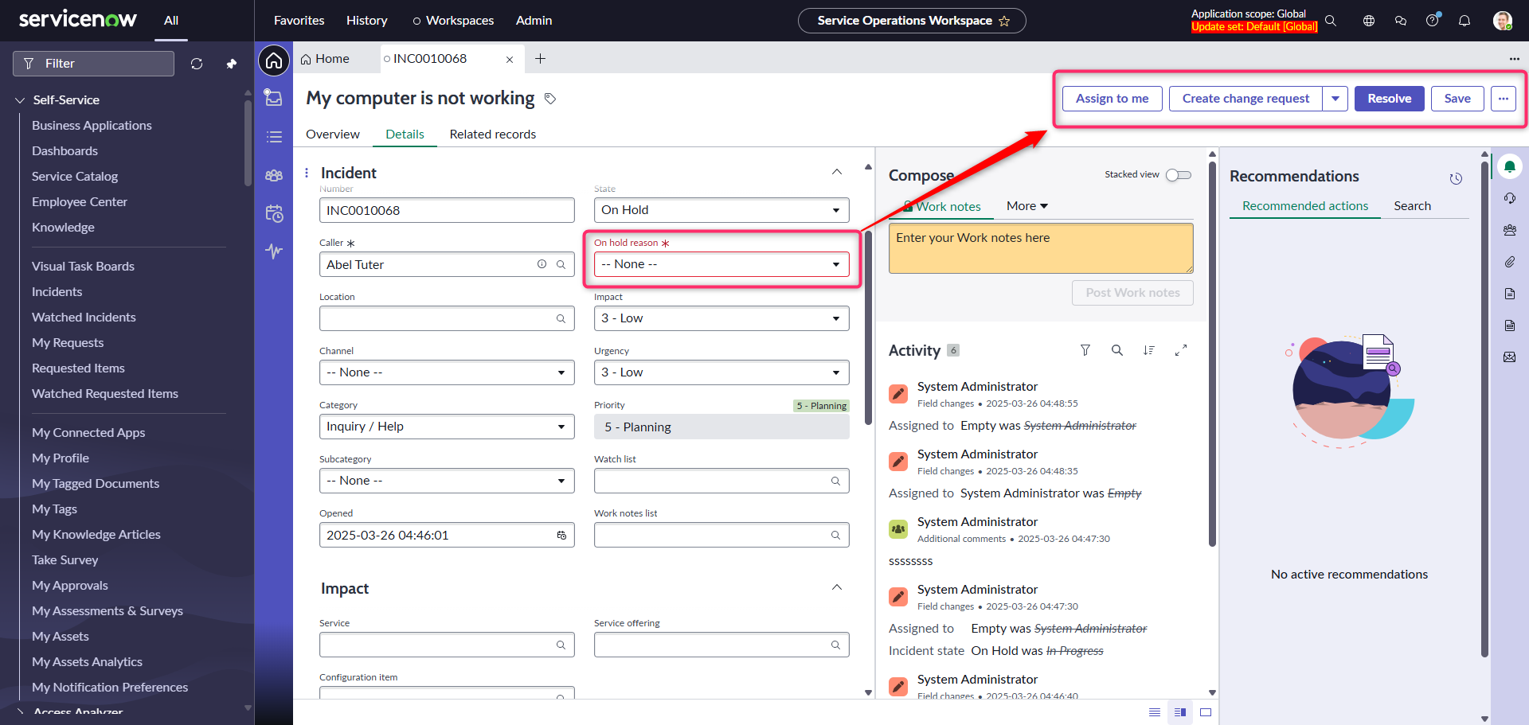Open the global search magnifier icon
Screen dimensions: 1529x725
coord(1331,21)
